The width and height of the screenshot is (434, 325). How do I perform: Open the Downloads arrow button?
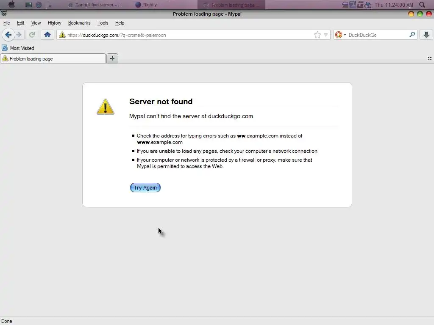[426, 35]
